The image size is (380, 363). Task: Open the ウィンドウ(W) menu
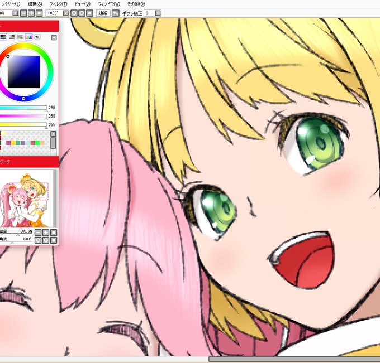point(108,4)
